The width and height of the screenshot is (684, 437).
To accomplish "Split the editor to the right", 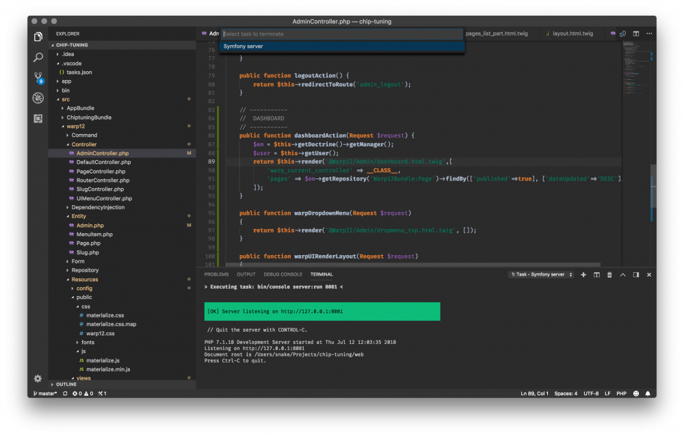I will [635, 34].
